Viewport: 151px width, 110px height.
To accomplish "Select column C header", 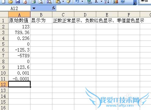I will pos(63,15).
